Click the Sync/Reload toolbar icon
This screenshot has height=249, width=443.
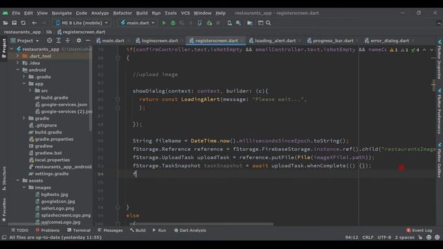pos(23,23)
